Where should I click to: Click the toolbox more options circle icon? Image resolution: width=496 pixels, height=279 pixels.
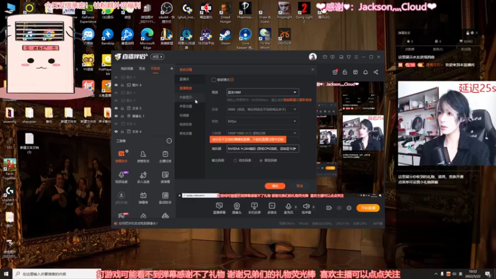click(x=169, y=141)
